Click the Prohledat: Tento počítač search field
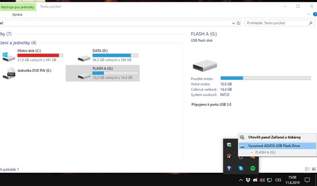 276,23
